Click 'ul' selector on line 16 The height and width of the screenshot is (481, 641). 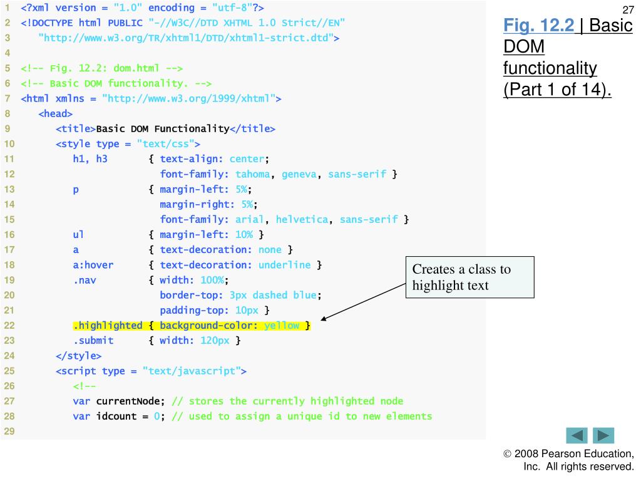point(78,235)
